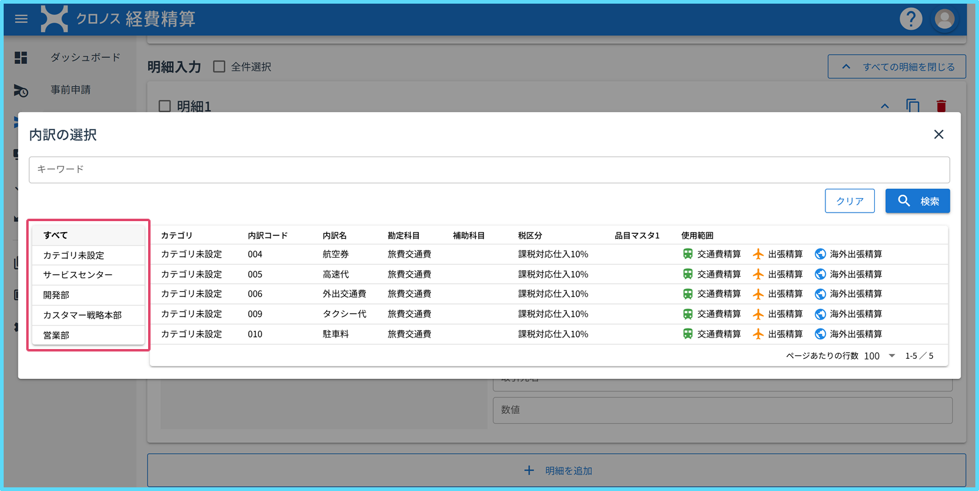The image size is (979, 491).
Task: Check the 明細1 checkbox
Action: click(165, 106)
